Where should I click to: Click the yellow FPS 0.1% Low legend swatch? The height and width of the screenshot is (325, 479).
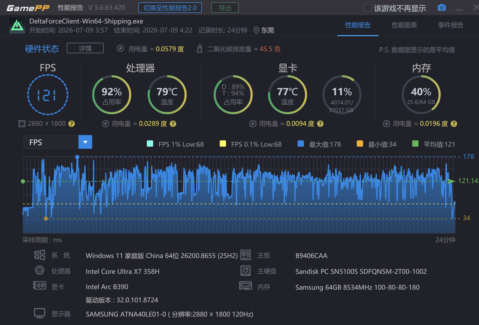click(x=223, y=144)
